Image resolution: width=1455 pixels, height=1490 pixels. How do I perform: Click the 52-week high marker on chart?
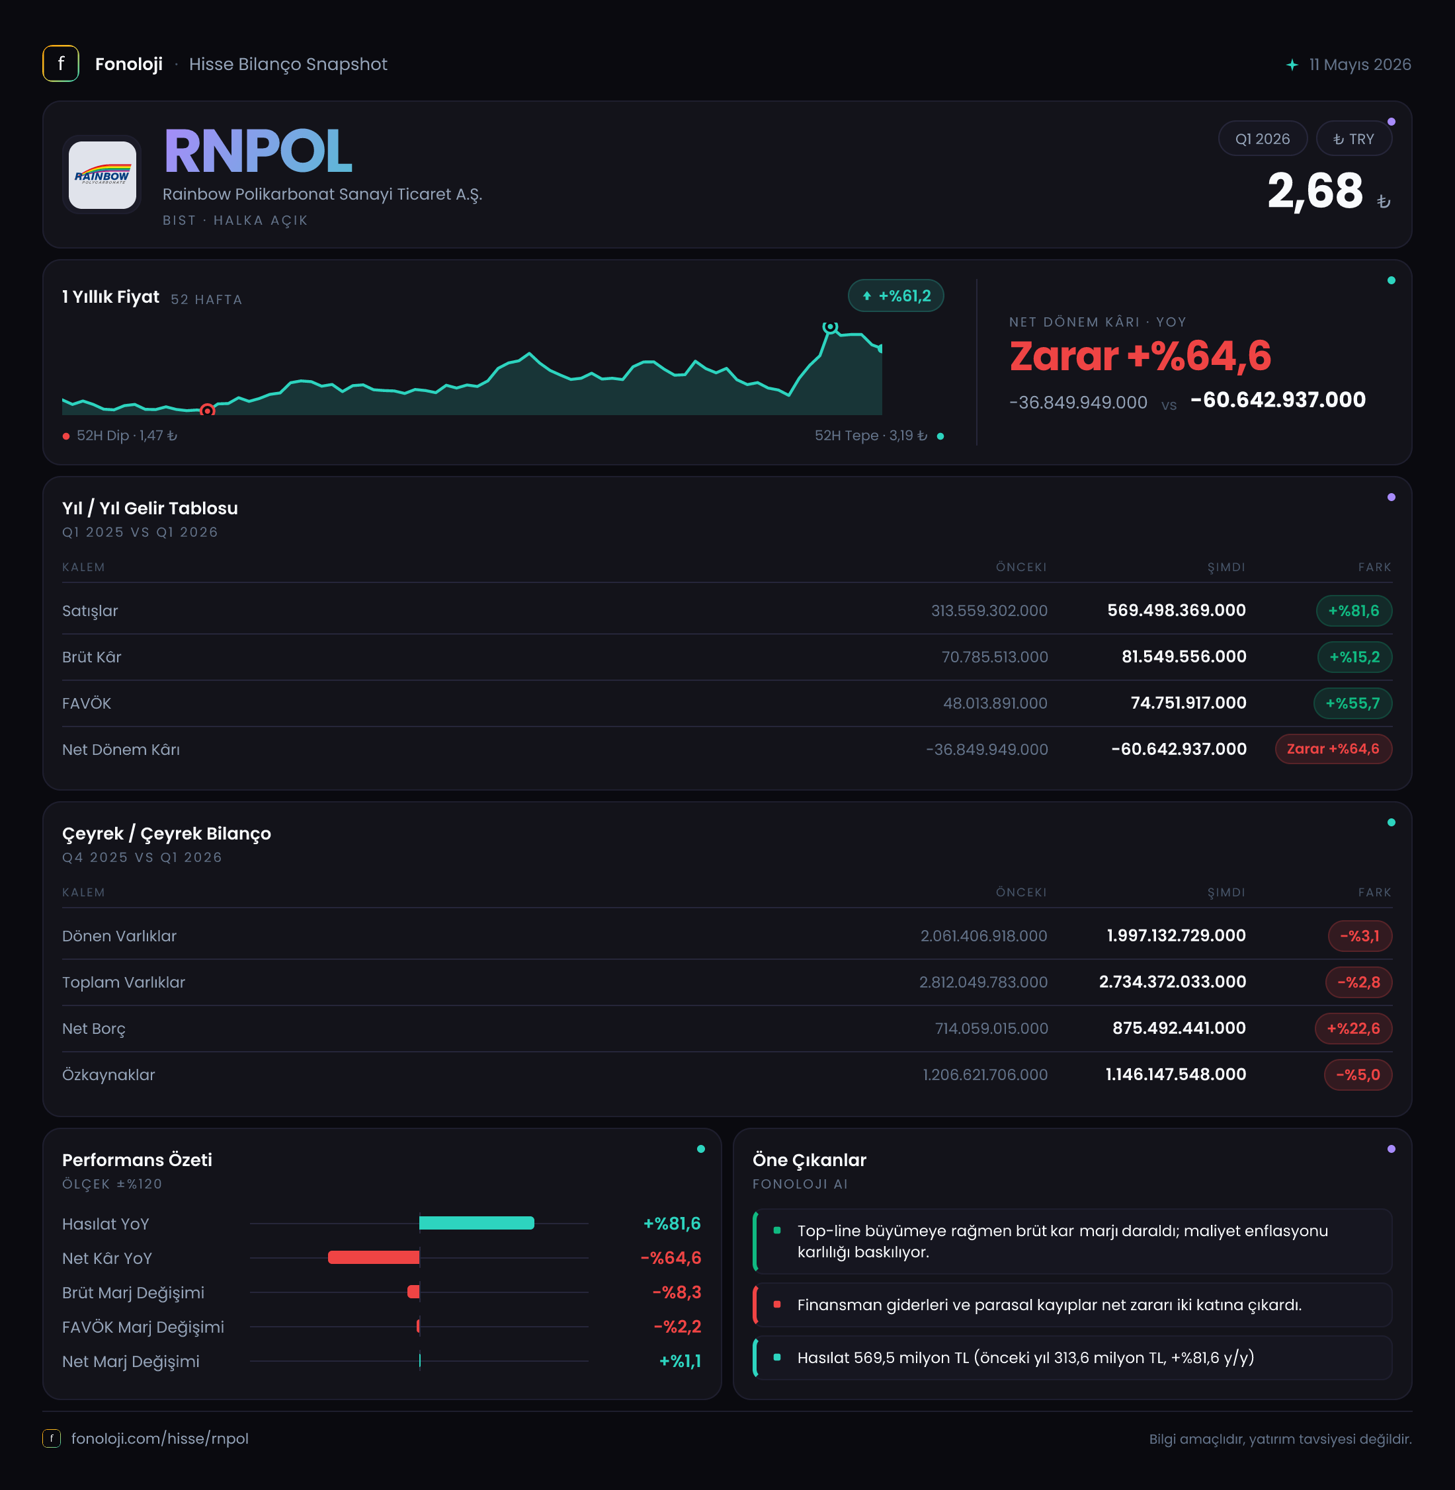click(x=830, y=327)
